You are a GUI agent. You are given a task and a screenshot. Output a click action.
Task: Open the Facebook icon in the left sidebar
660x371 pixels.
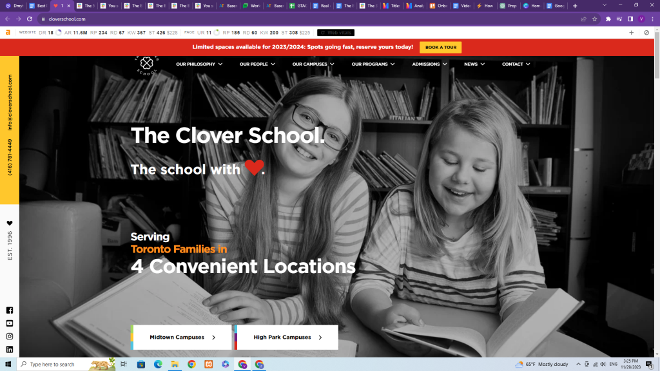coord(10,310)
